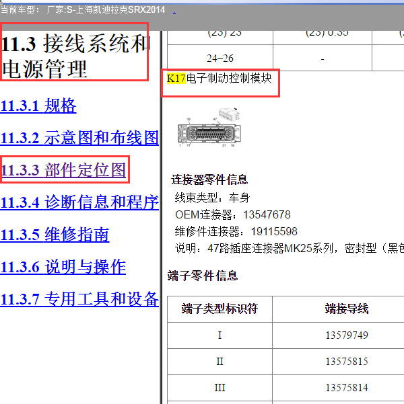Click service connector number 19115598

tap(274, 232)
